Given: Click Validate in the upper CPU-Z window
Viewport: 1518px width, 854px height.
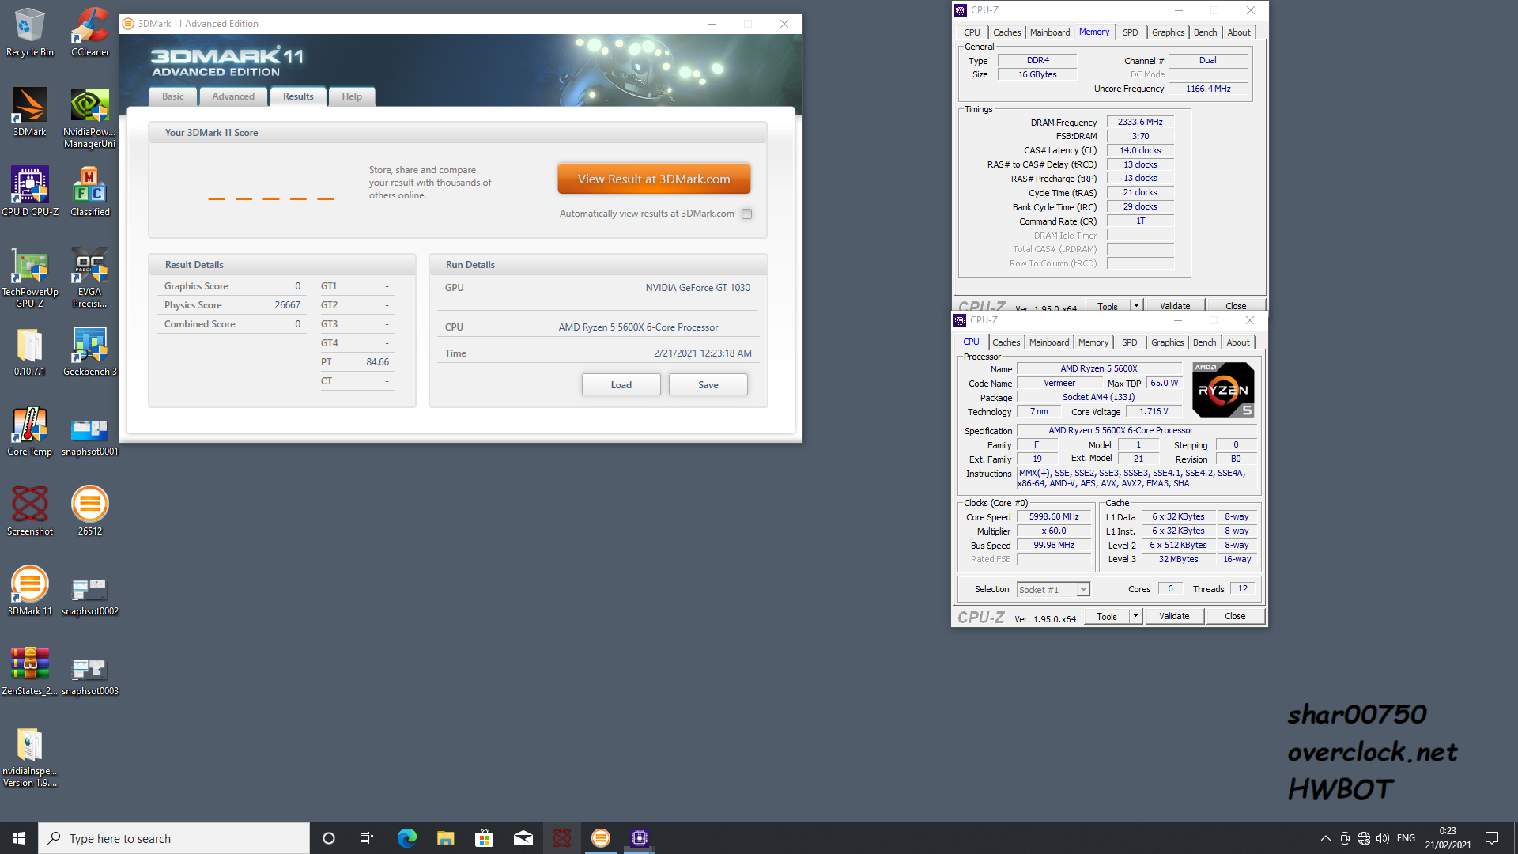Looking at the screenshot, I should tap(1175, 305).
